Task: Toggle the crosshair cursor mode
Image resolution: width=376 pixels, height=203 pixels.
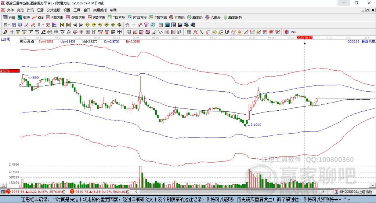Action: pyautogui.click(x=134, y=25)
